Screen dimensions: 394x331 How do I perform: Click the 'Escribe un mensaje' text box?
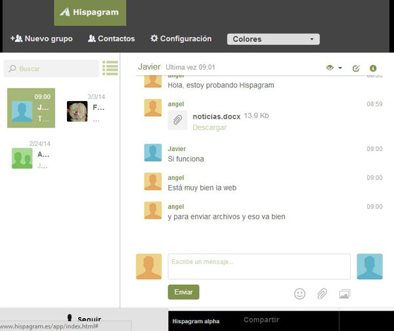pos(259,267)
